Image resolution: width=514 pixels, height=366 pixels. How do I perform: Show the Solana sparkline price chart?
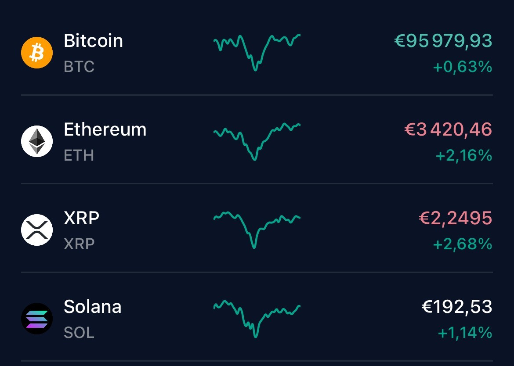(257, 318)
